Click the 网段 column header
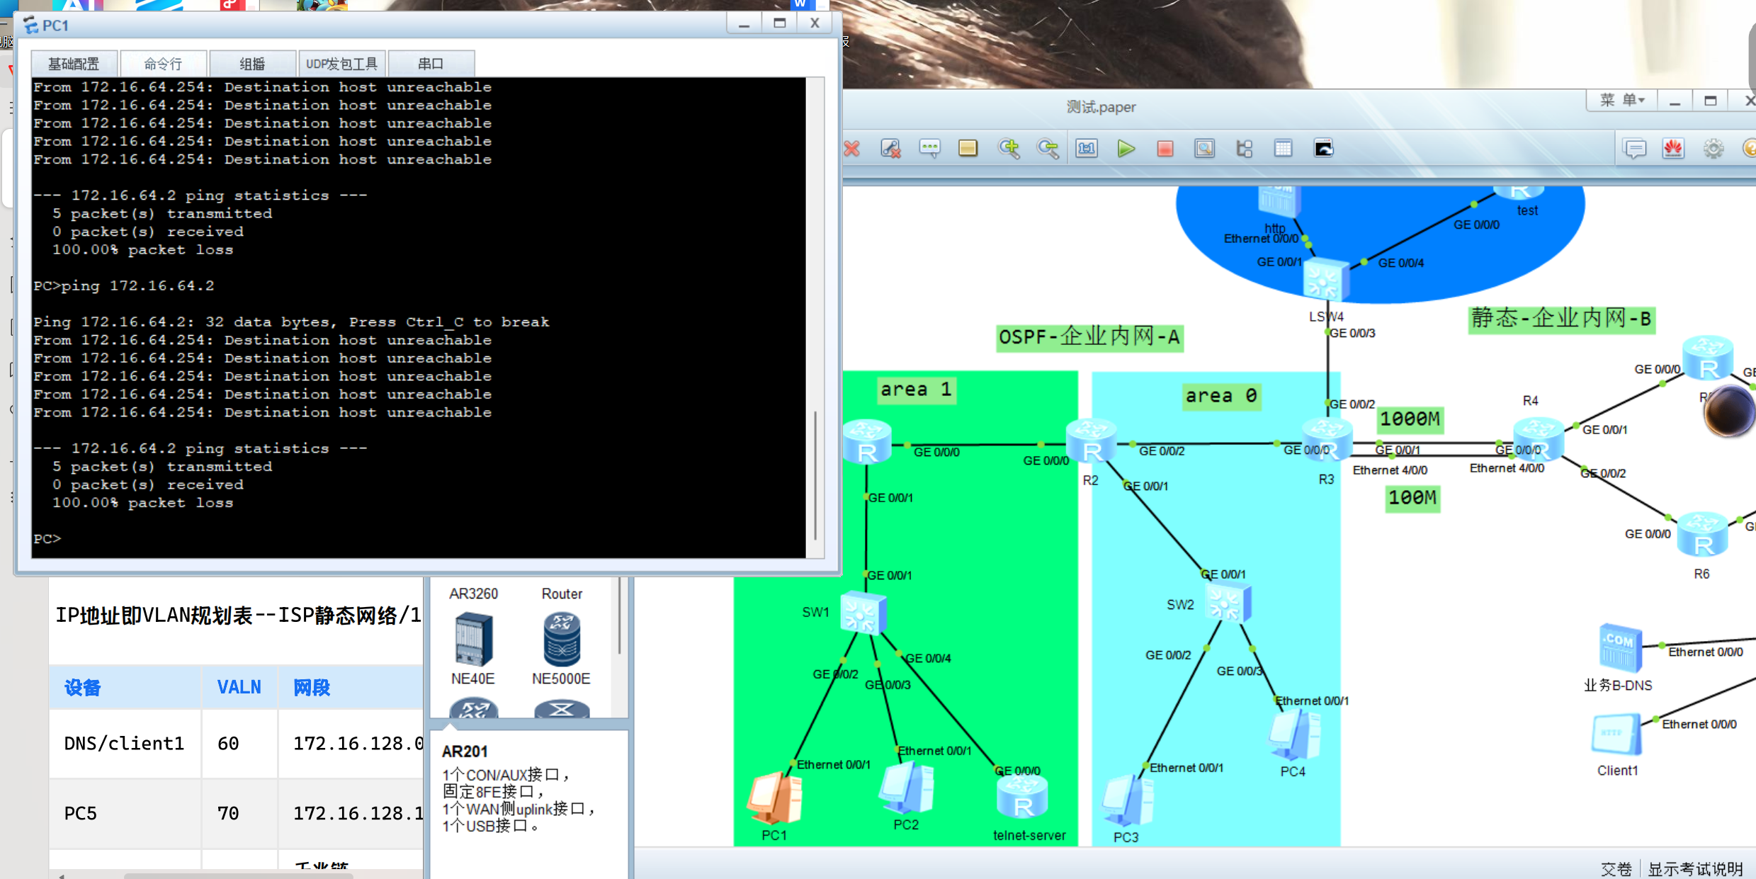1756x879 pixels. tap(312, 688)
